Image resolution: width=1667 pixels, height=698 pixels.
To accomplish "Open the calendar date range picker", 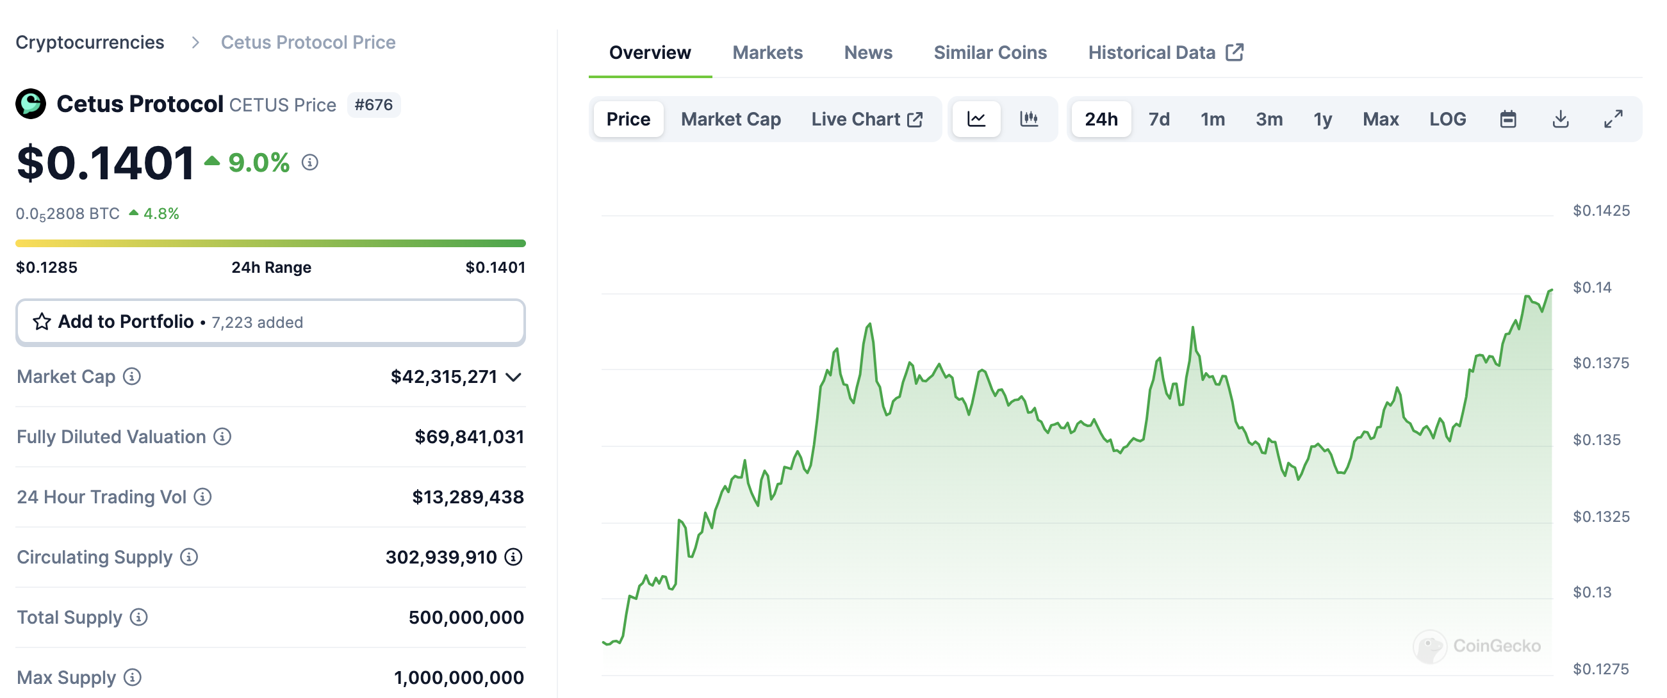I will pyautogui.click(x=1509, y=119).
